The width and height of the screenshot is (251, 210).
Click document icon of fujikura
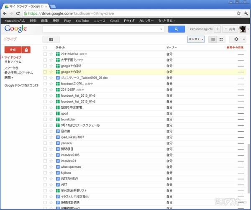58,173
